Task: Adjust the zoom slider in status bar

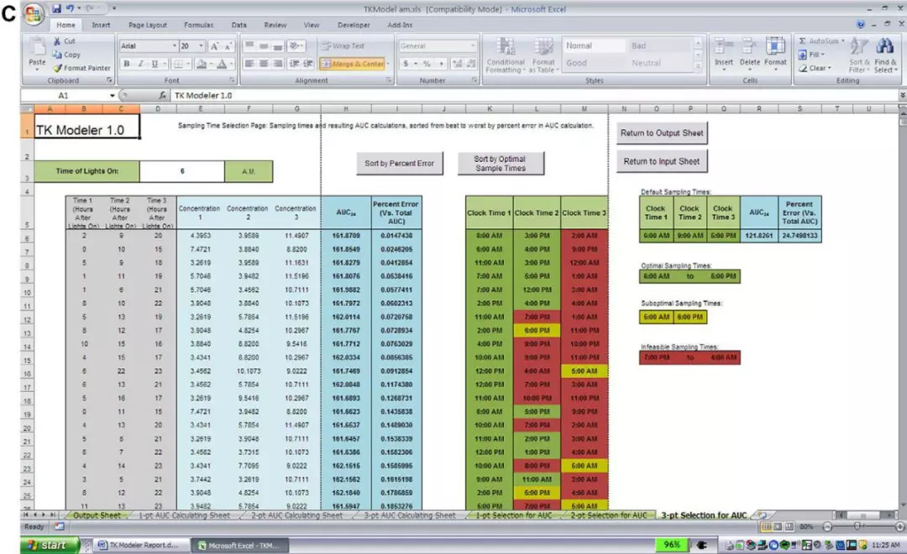Action: click(855, 526)
